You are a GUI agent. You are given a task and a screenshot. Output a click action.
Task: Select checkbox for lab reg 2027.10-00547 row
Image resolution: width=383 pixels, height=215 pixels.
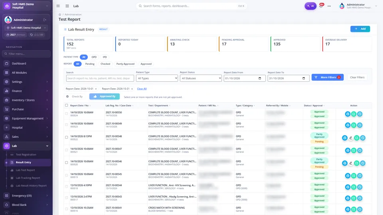pyautogui.click(x=67, y=150)
